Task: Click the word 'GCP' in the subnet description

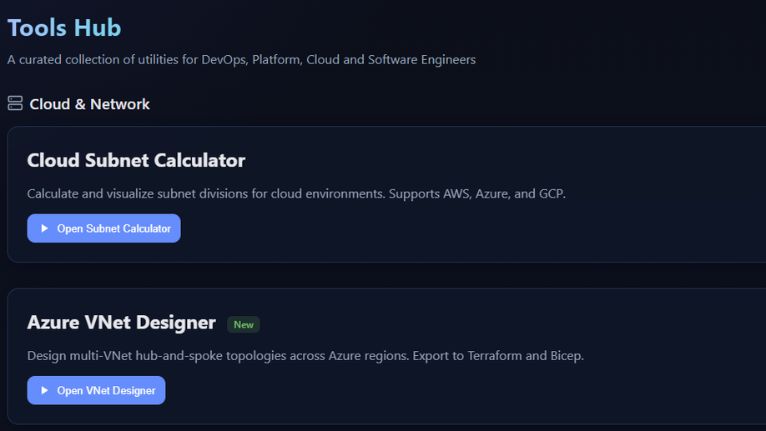Action: point(550,193)
